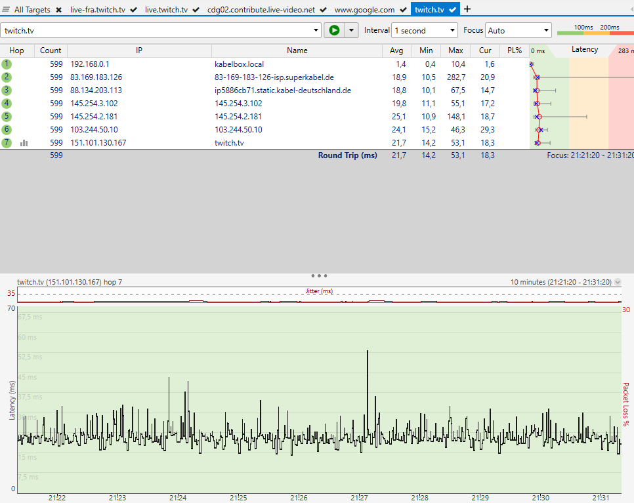Click the 21:24 time label on the timeline axis

178,498
